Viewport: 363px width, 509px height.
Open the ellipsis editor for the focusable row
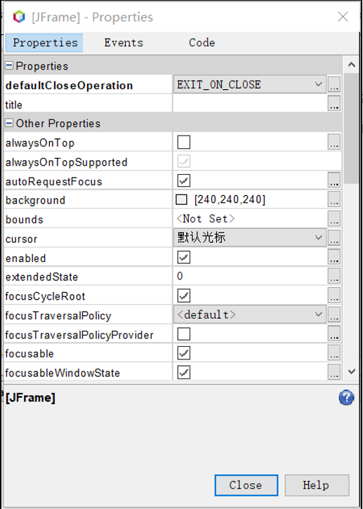[334, 353]
